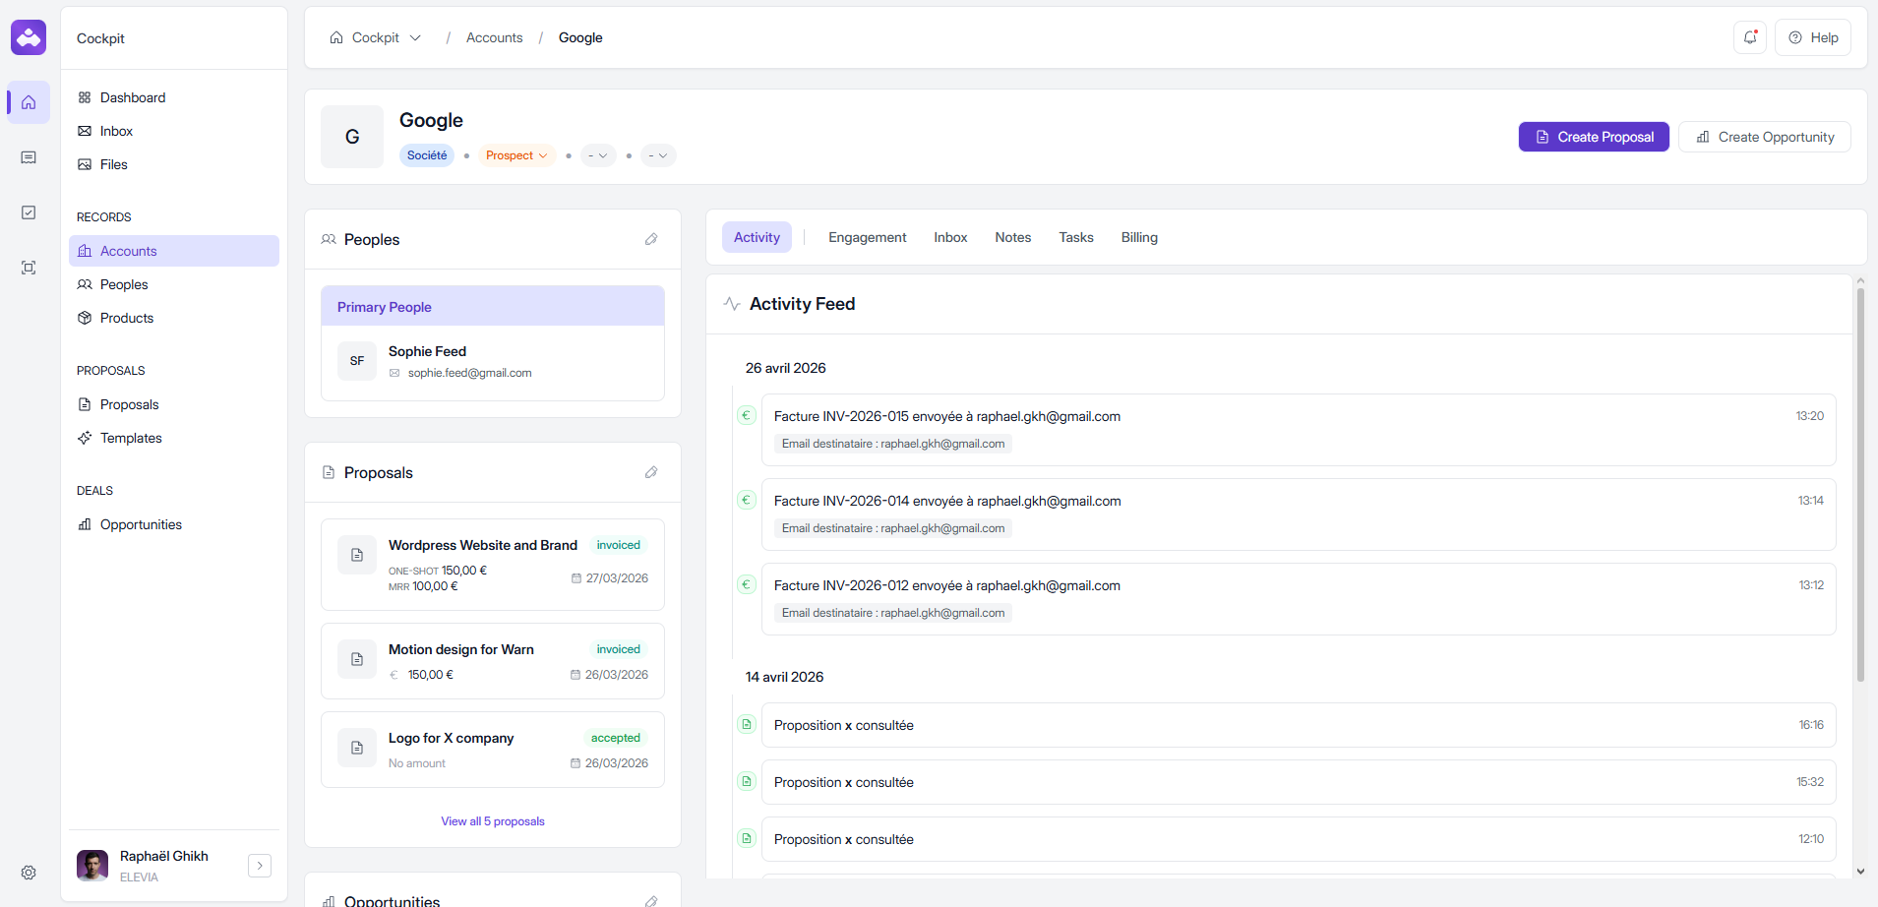Click Sophie Feed's SF avatar
Viewport: 1878px width, 907px height.
[357, 361]
